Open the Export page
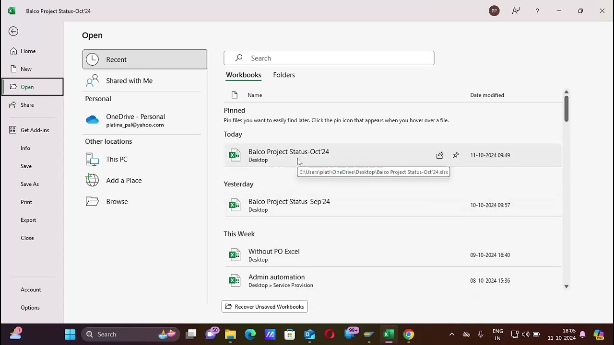Viewport: 614px width, 345px height. [32, 220]
